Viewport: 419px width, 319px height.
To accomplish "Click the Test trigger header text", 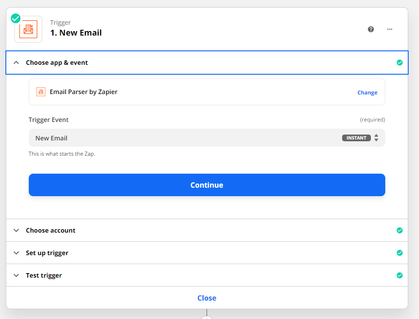I will point(44,275).
